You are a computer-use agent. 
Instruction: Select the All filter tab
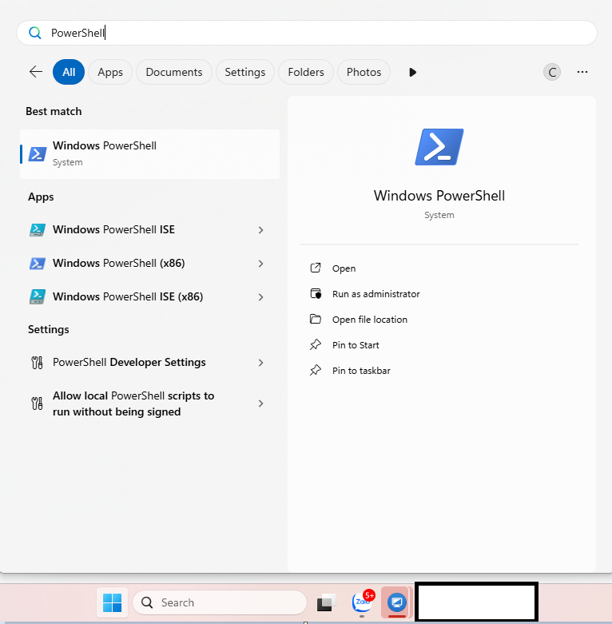click(69, 72)
